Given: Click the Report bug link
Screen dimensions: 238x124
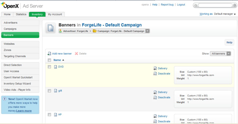Looking at the screenshot, I should coord(167,5).
